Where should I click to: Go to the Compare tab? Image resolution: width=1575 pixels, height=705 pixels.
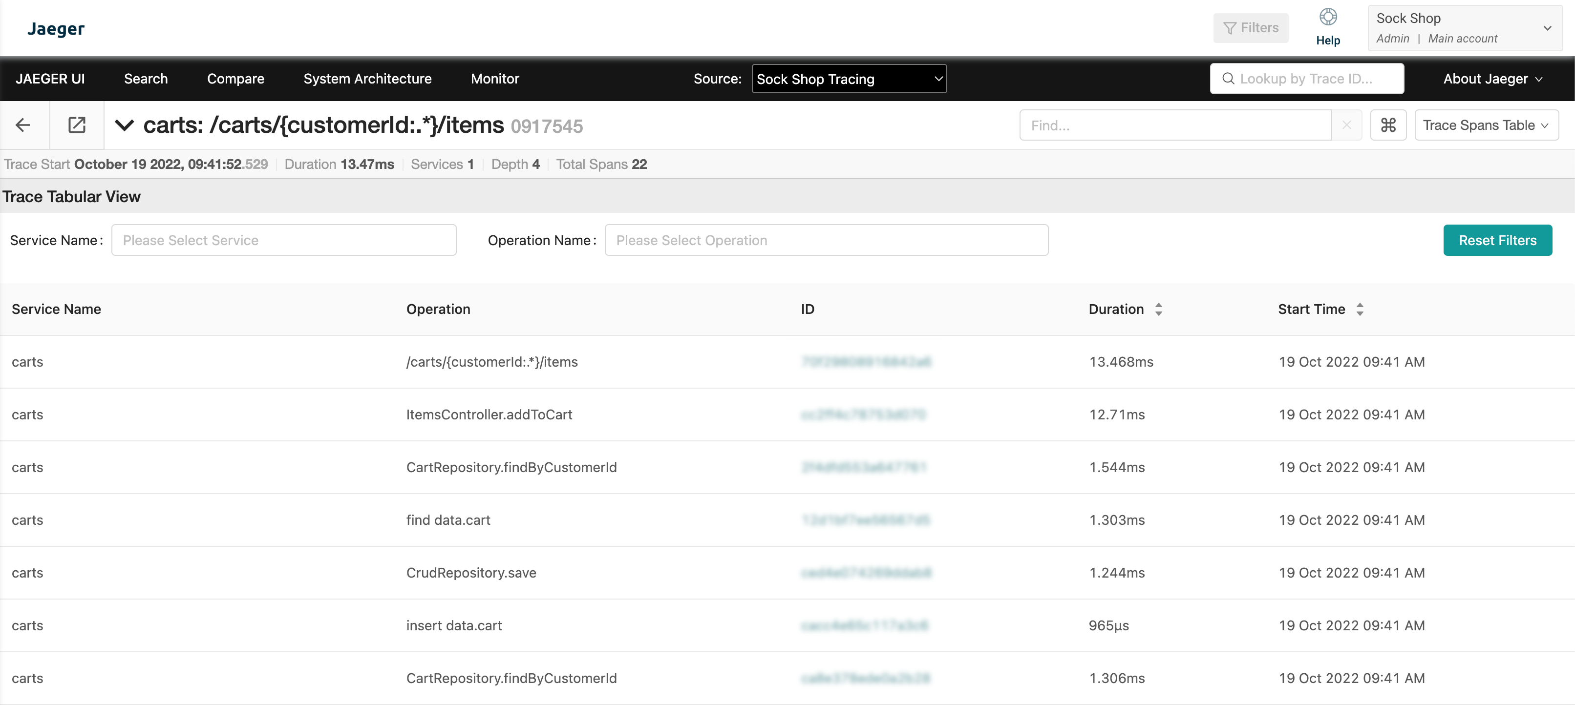[x=235, y=79]
